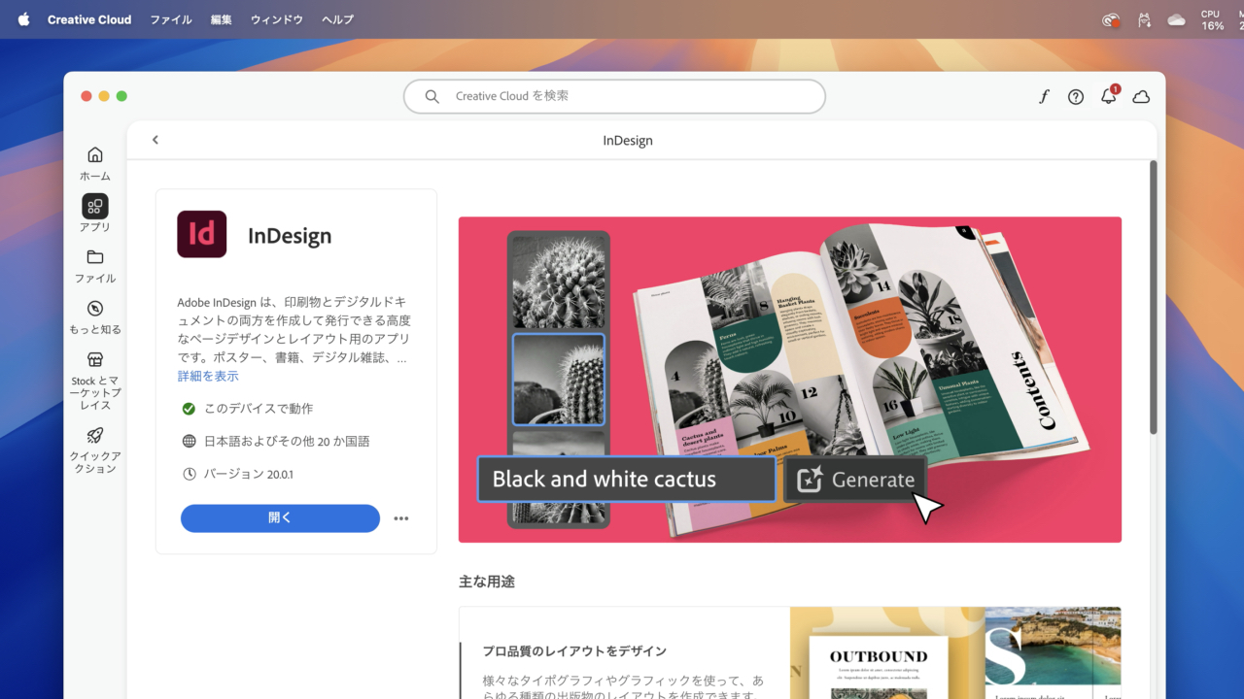Click the cloud icon in macOS menu bar
The width and height of the screenshot is (1244, 699).
(1177, 19)
